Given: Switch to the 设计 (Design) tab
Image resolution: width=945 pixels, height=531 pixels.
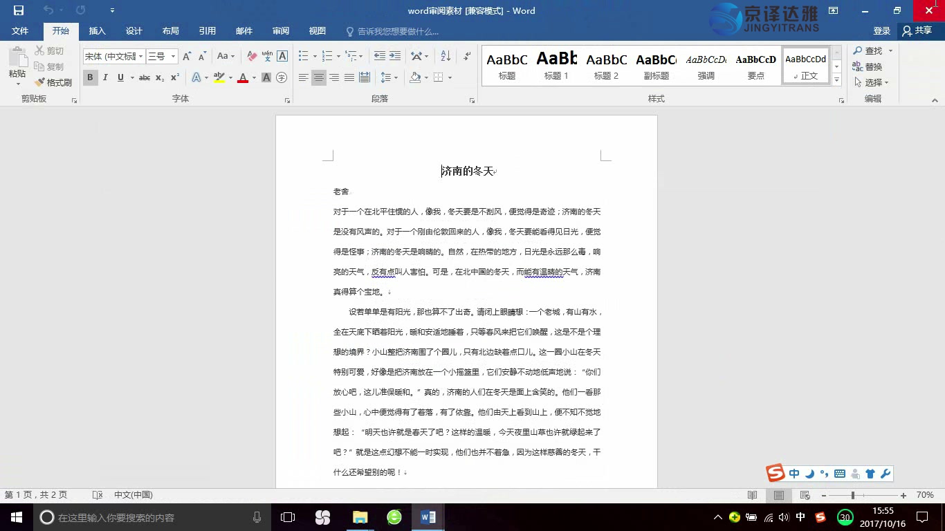Looking at the screenshot, I should coord(134,31).
